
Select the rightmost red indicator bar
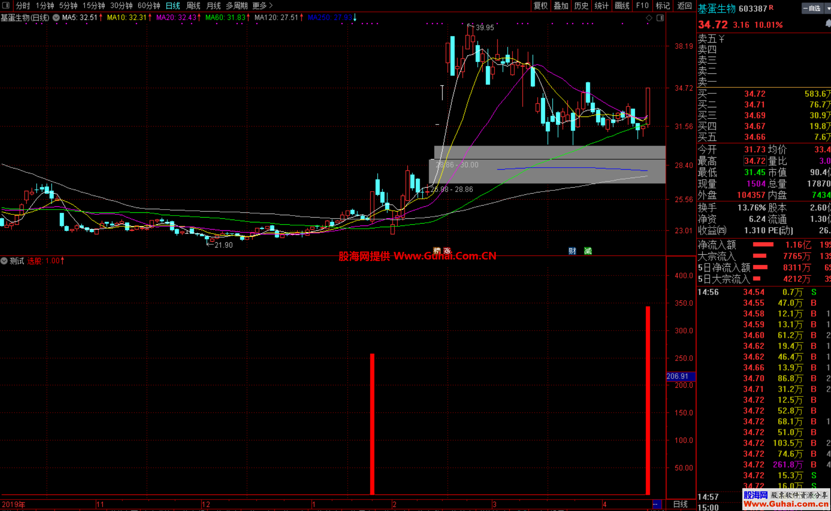[x=648, y=400]
